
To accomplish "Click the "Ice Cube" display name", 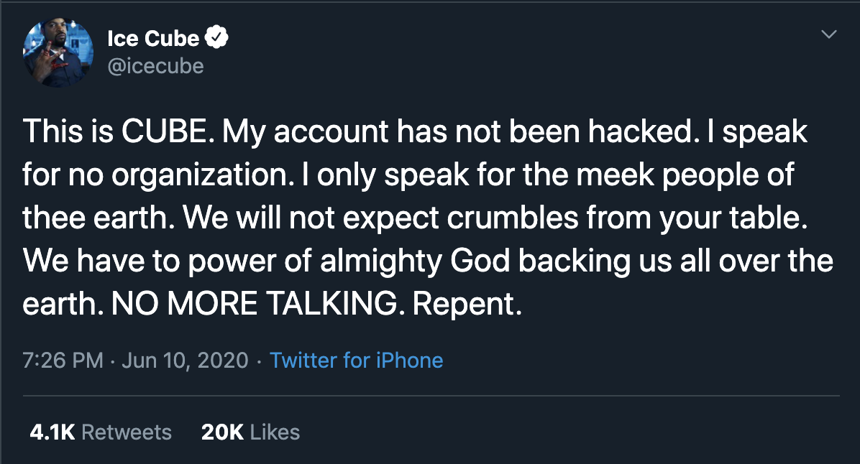I will click(153, 39).
